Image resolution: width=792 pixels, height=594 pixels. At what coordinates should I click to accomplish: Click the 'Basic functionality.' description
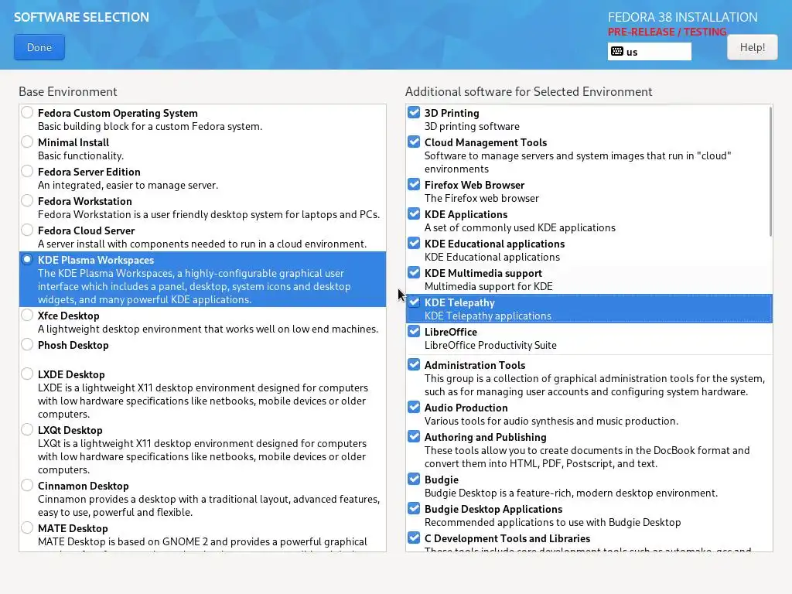tap(80, 155)
